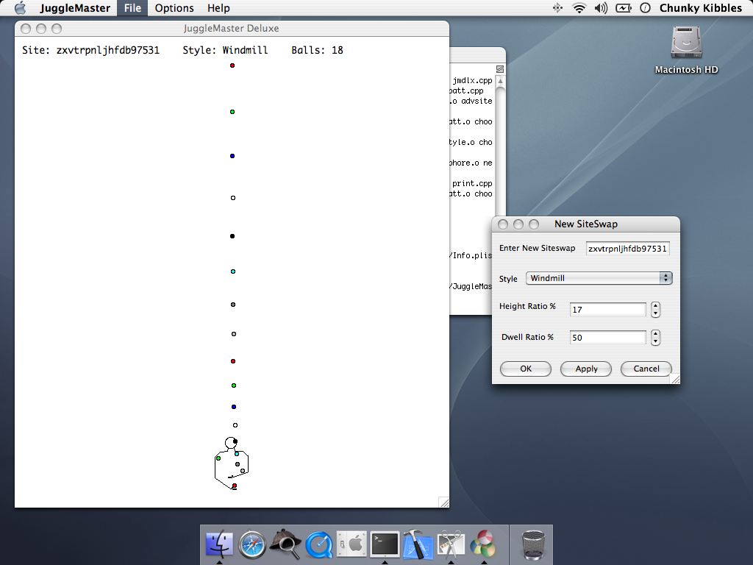Screen dimensions: 753x565
Task: Open the JuggleMaster application menu
Action: (75, 7)
